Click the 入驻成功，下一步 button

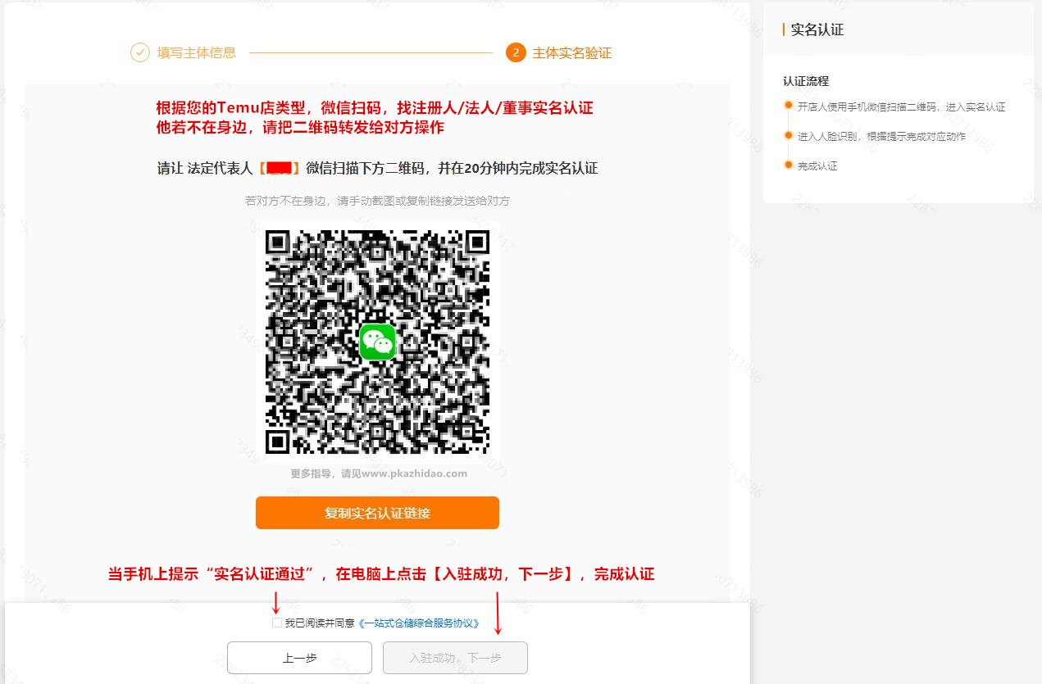(455, 658)
